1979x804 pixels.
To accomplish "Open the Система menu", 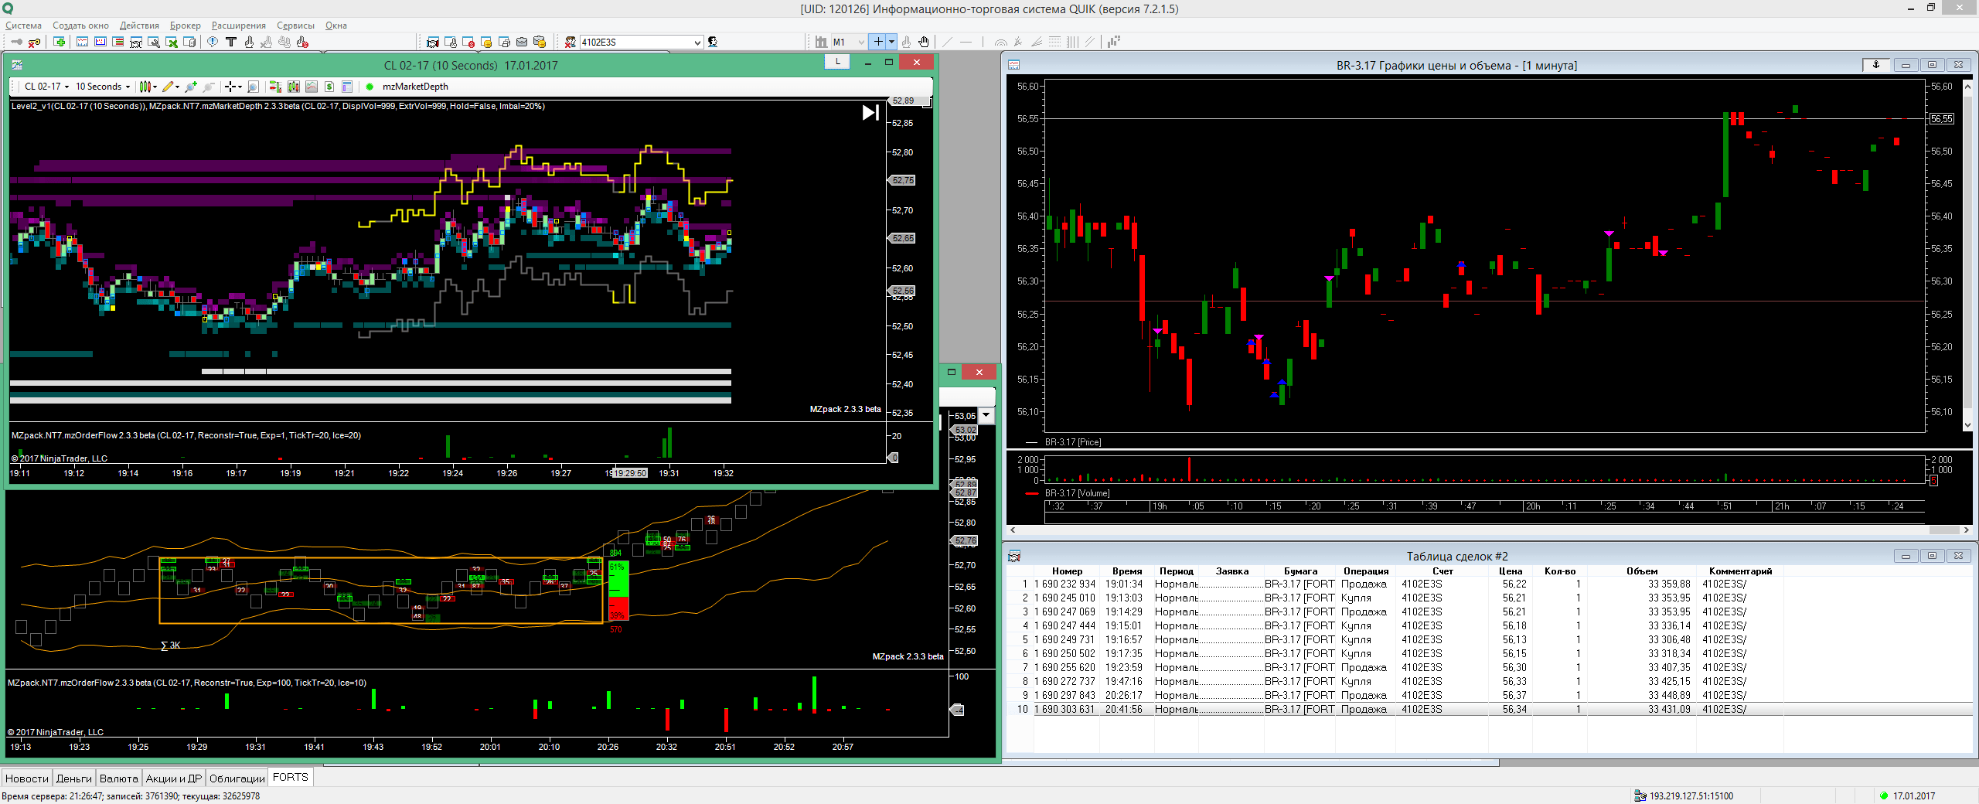I will click(x=23, y=26).
